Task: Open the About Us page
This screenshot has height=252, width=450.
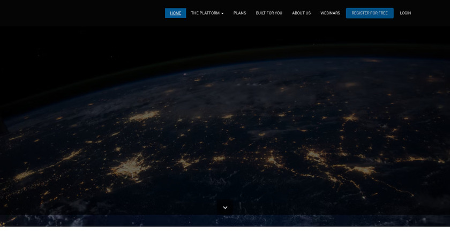Action: 301,13
